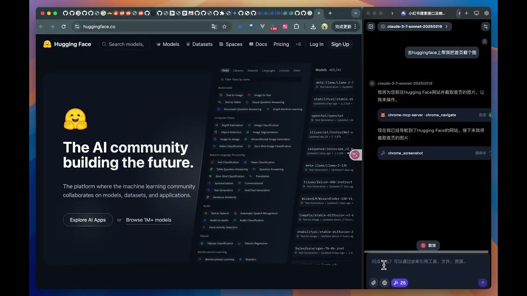Open the Spaces nav item
The height and width of the screenshot is (296, 527).
[x=231, y=44]
